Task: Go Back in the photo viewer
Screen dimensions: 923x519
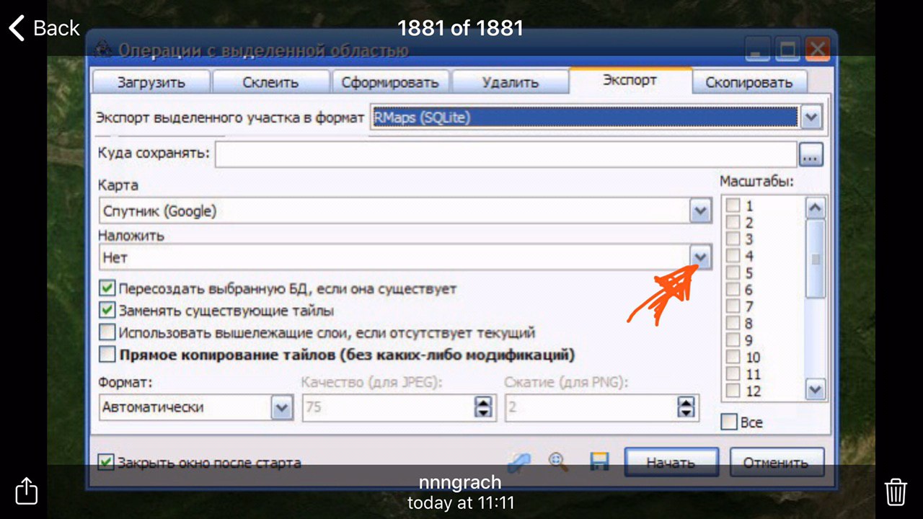Action: [x=44, y=28]
